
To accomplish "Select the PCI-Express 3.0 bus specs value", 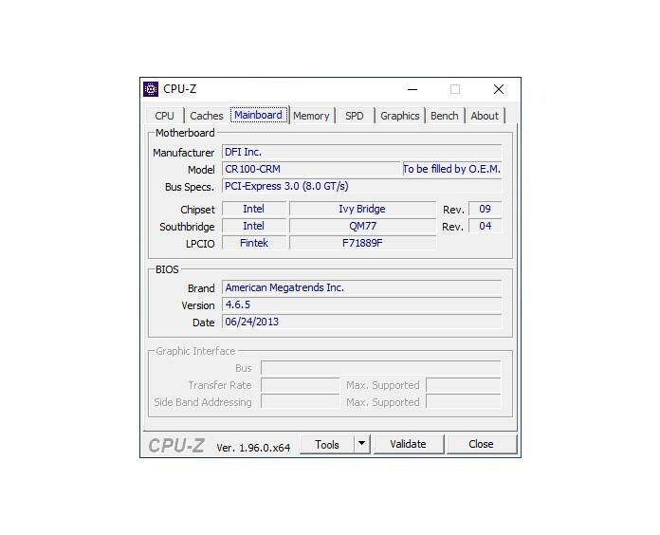I will (x=362, y=186).
